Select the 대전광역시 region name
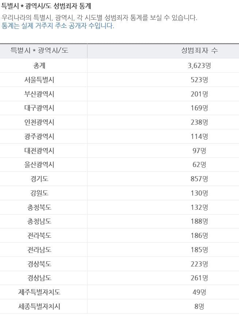This screenshot has width=239, height=318. [39, 151]
